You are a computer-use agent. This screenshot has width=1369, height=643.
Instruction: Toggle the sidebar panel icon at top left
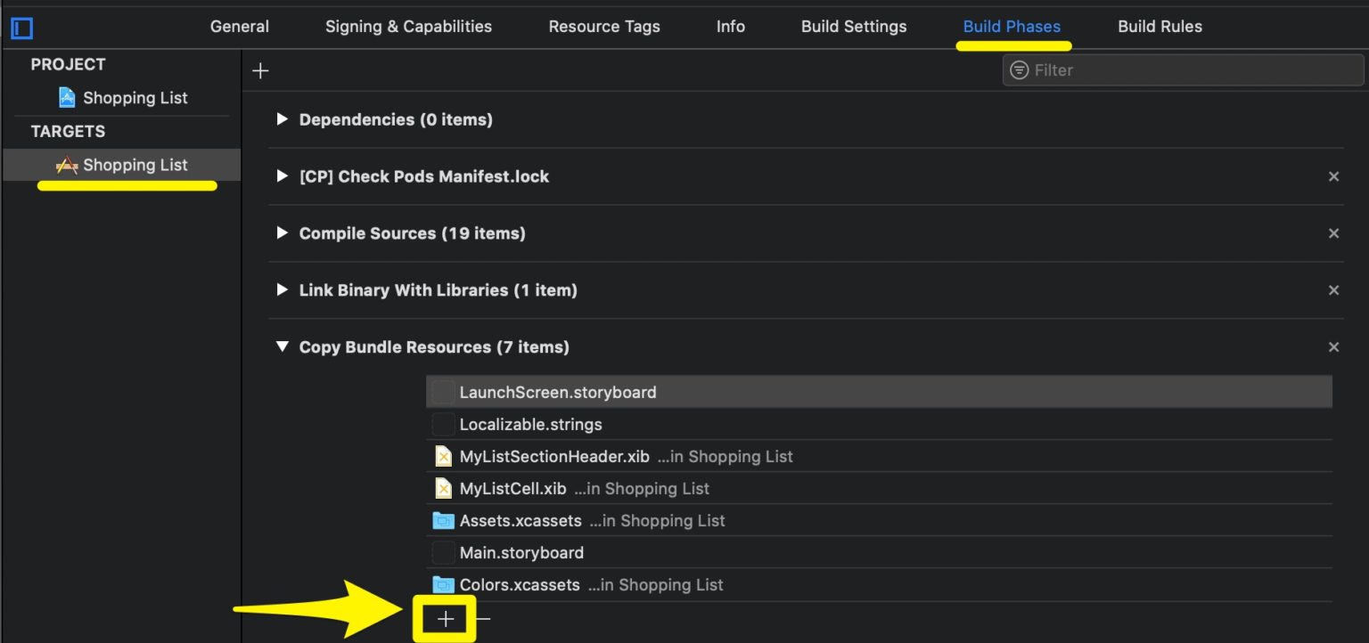21,28
